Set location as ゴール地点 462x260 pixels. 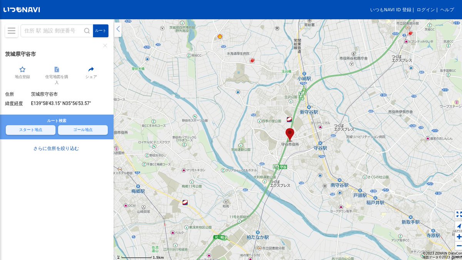point(83,130)
